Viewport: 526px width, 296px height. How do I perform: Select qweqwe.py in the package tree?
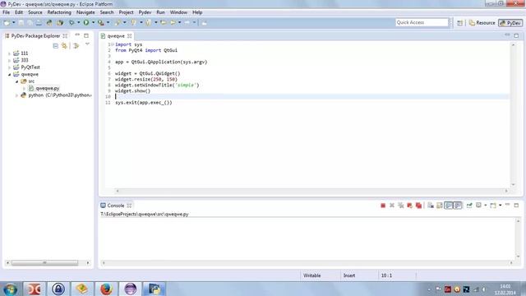click(48, 88)
